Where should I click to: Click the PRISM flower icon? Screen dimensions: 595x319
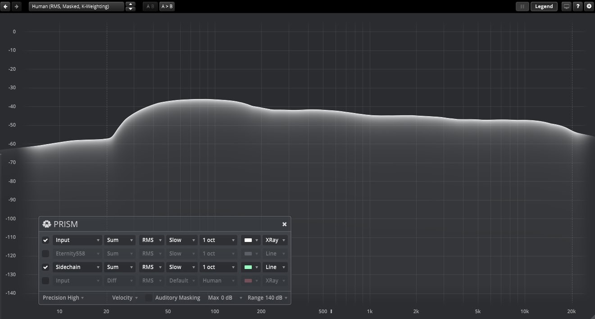pyautogui.click(x=46, y=224)
